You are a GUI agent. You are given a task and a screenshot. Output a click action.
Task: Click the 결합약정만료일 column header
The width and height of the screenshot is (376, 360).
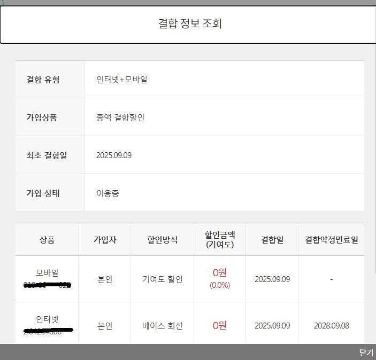[331, 240]
